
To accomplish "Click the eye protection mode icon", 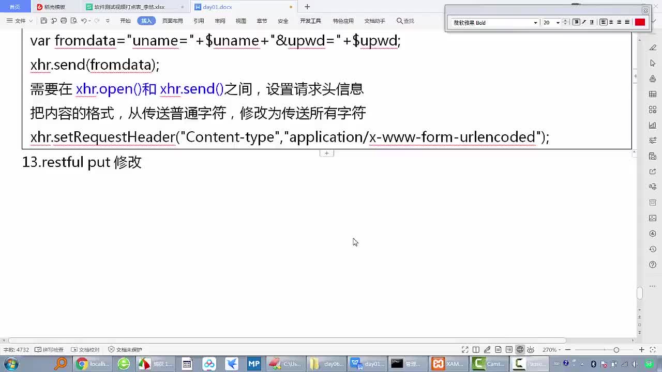I will pos(531,350).
